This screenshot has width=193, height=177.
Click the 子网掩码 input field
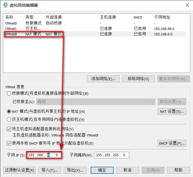[111, 155]
